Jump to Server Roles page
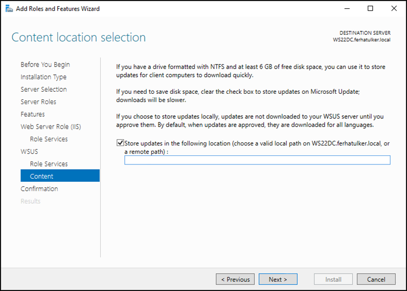Viewport: 407px width, 291px height. [38, 101]
